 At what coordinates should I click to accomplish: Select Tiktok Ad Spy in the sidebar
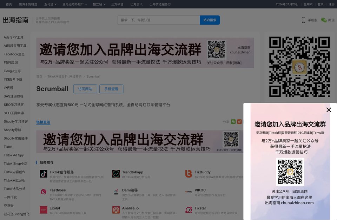(x=14, y=155)
